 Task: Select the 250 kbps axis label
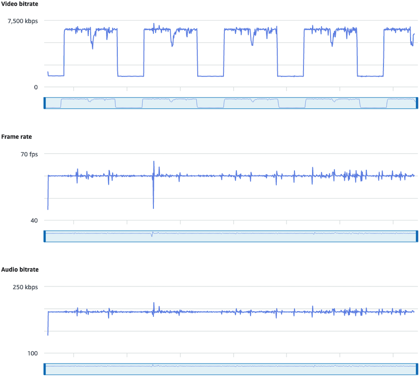(x=25, y=287)
